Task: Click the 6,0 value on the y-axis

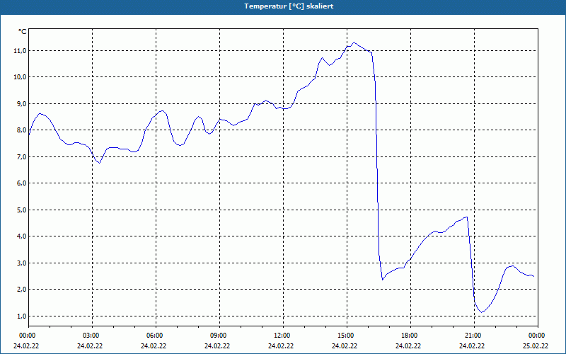Action: click(21, 183)
